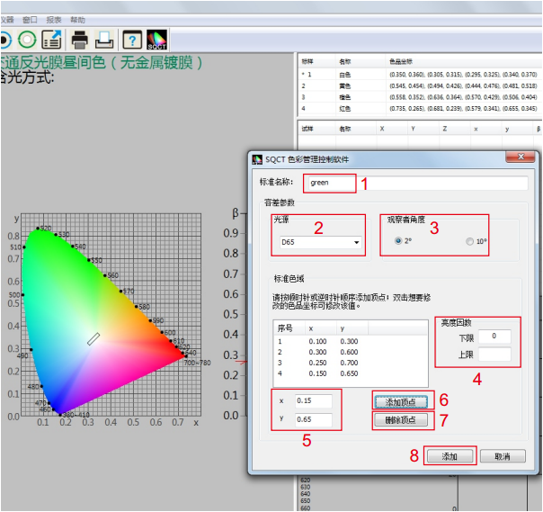The width and height of the screenshot is (543, 512).
Task: Open the 窗口 menu
Action: 31,19
